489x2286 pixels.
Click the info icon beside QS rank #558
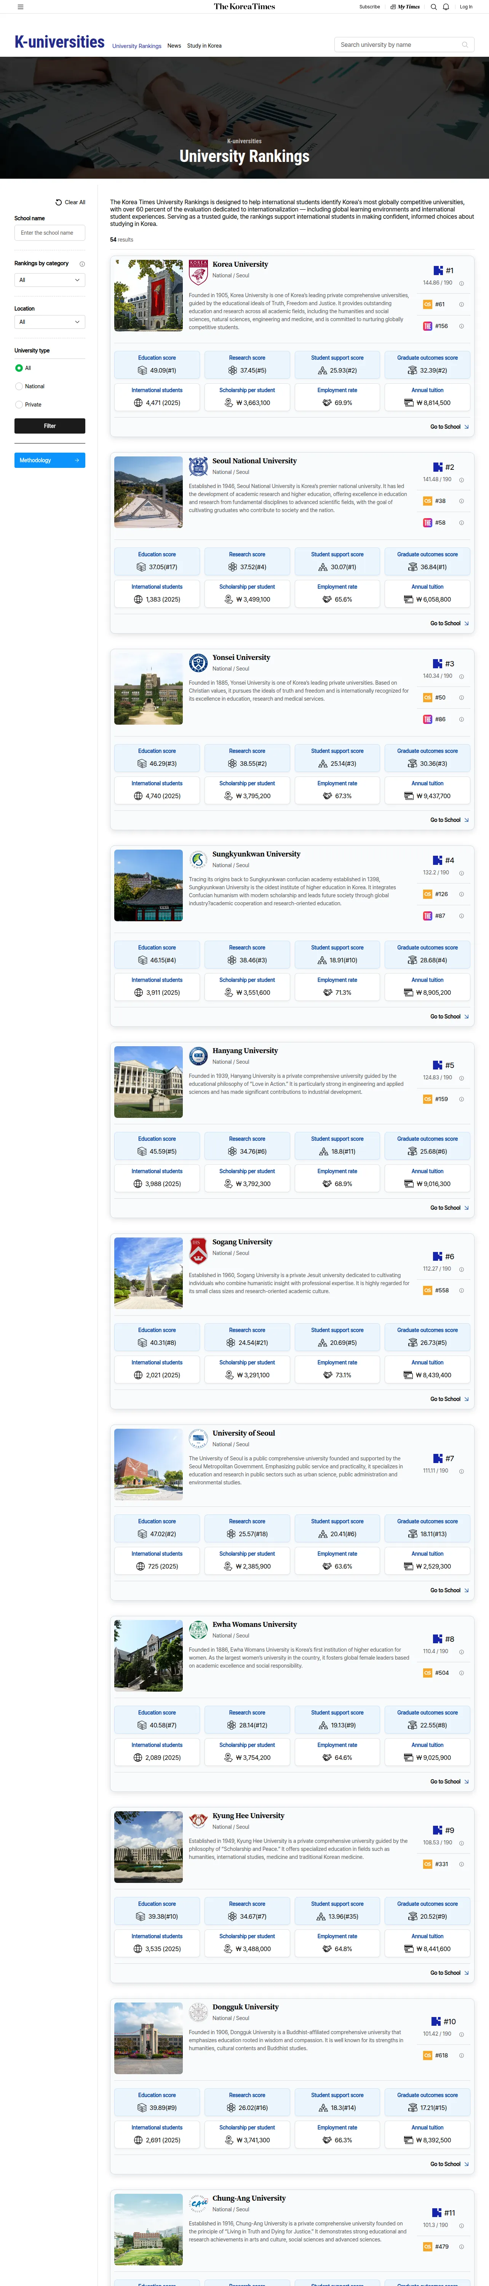pyautogui.click(x=462, y=1290)
